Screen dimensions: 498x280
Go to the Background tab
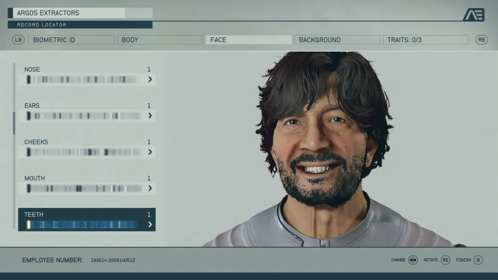[336, 40]
